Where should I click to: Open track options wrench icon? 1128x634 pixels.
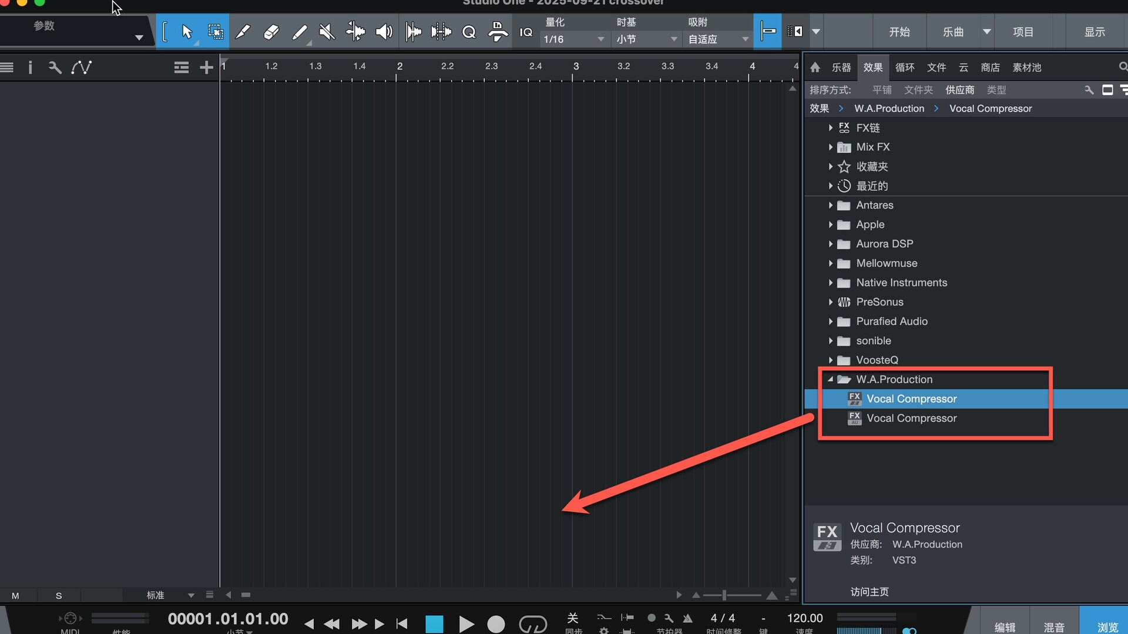(x=55, y=68)
